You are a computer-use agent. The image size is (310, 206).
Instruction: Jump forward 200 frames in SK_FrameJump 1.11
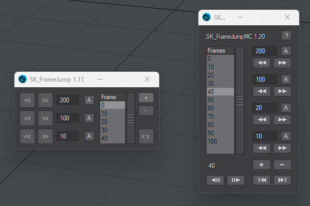[x=45, y=100]
